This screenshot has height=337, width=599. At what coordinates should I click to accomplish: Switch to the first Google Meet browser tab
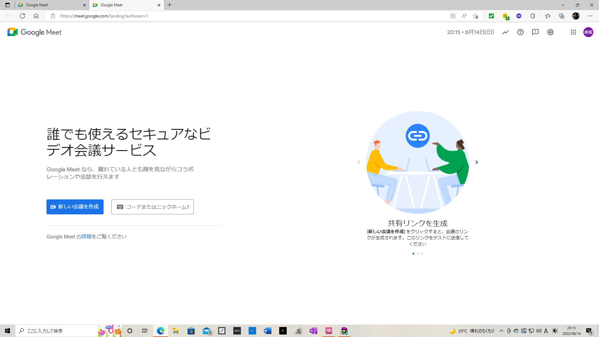click(x=51, y=5)
